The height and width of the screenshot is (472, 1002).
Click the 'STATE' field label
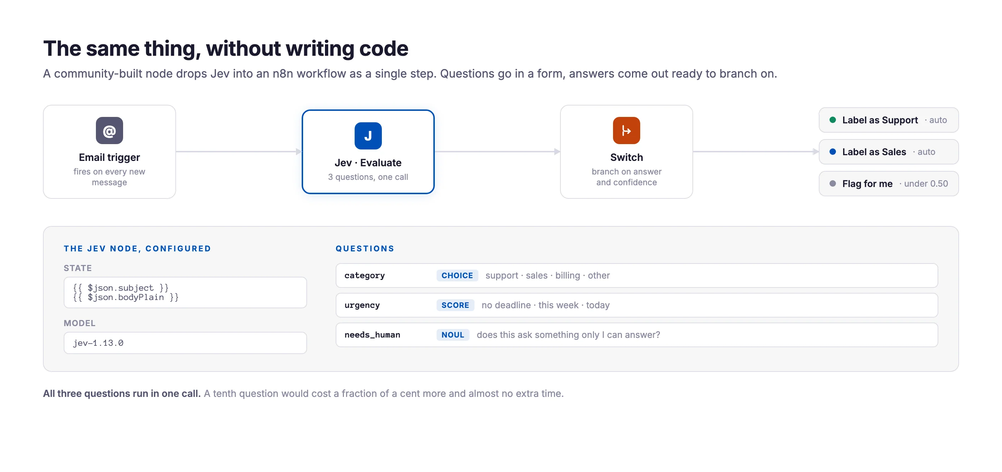point(78,268)
